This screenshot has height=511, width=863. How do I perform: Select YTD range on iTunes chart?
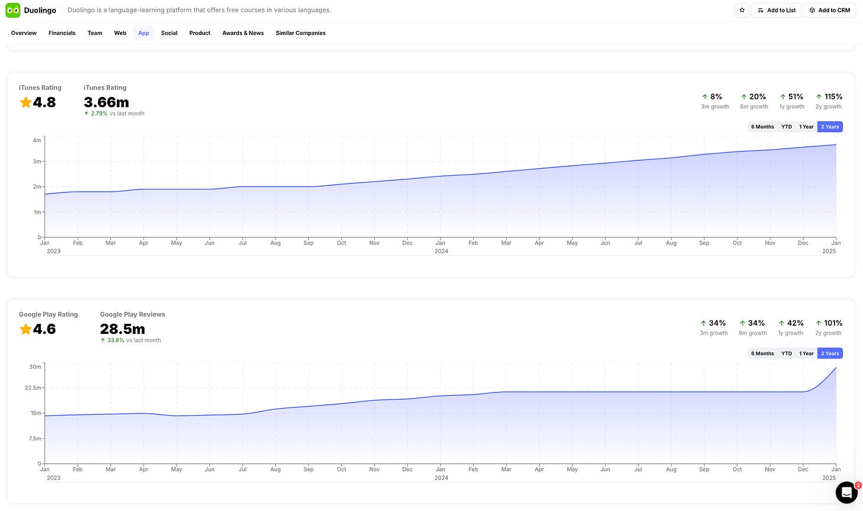[787, 127]
